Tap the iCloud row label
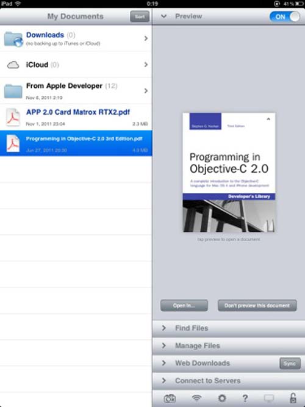Viewport: 305px width, 407px height. pos(37,65)
